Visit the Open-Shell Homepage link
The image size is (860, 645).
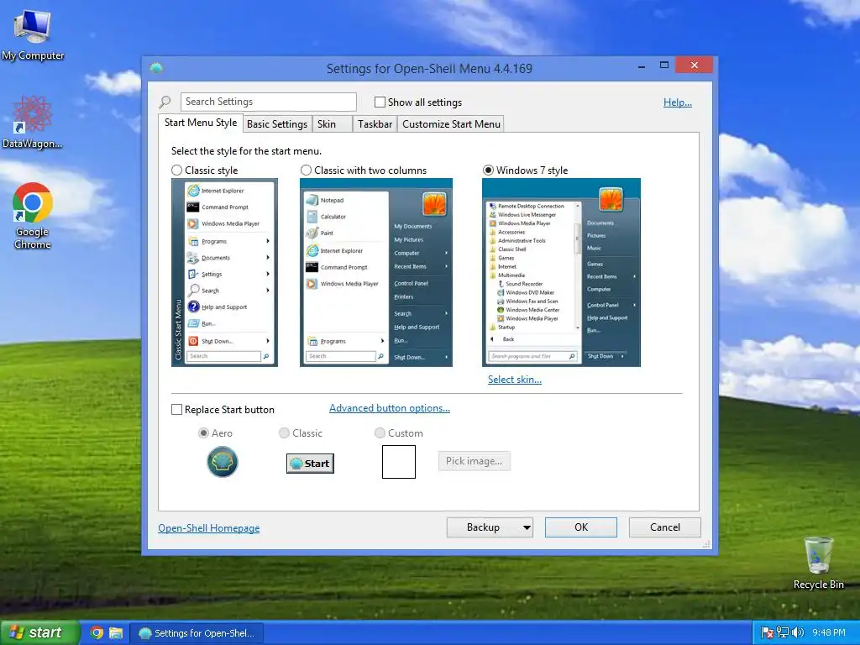209,528
